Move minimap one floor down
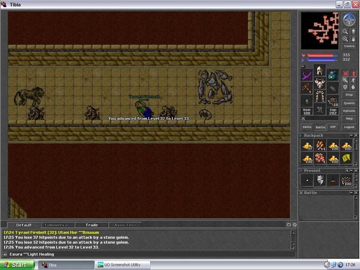This screenshot has width=360, height=270. coord(353,39)
